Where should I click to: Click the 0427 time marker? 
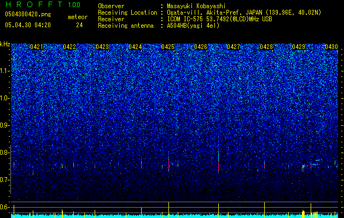pos(234,47)
